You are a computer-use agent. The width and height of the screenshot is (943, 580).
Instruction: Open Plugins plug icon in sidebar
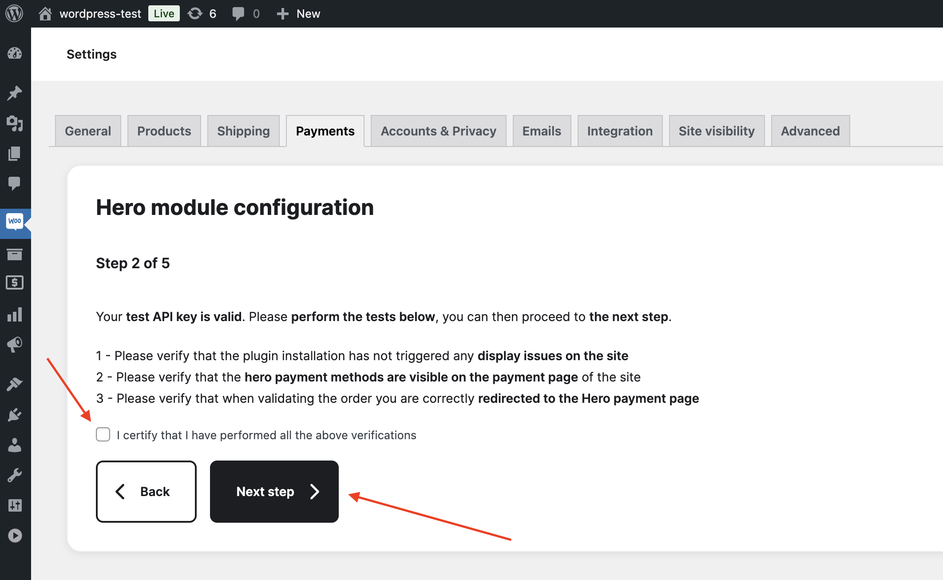tap(15, 414)
